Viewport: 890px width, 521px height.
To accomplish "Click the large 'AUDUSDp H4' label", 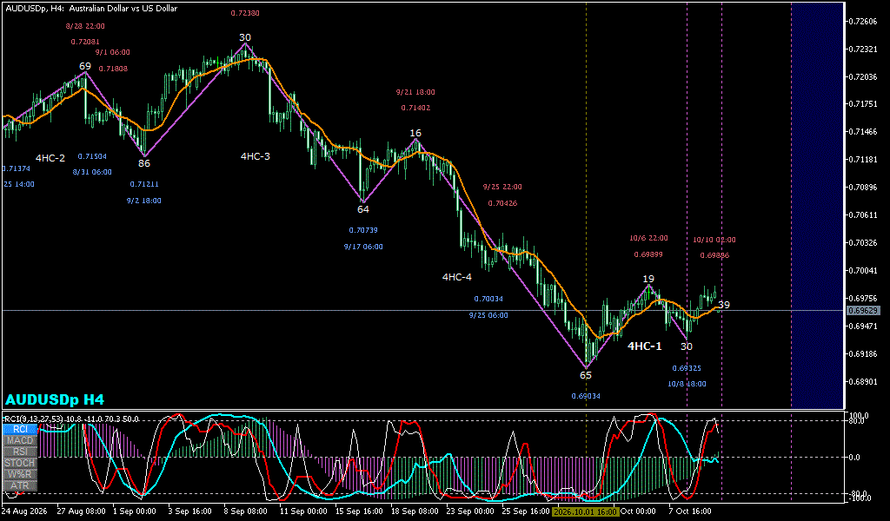I will tap(55, 399).
